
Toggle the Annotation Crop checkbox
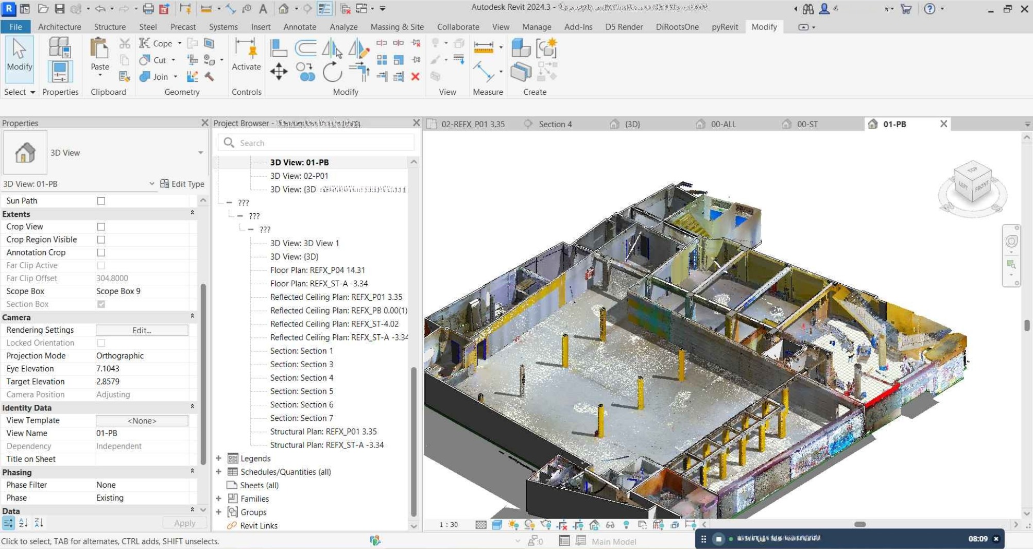pyautogui.click(x=101, y=252)
